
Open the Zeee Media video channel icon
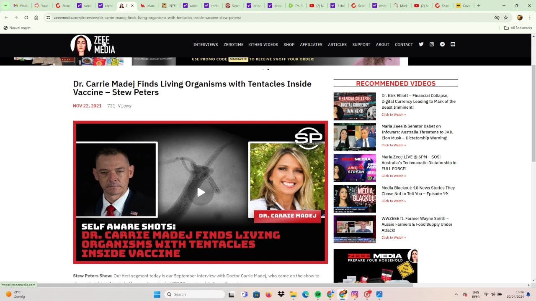(x=453, y=44)
